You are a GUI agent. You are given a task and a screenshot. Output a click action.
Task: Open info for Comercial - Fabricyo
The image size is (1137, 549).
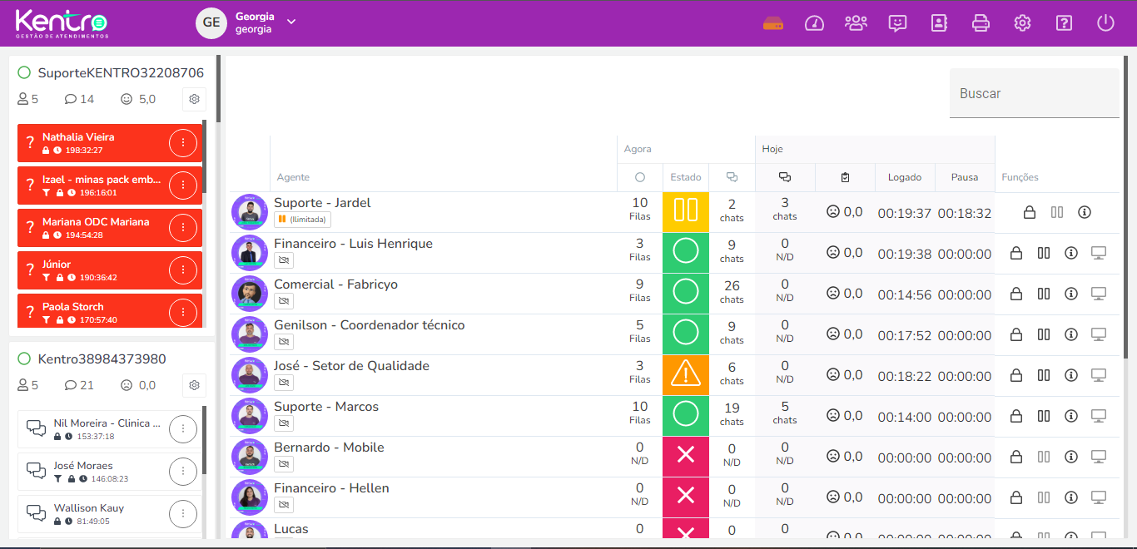point(1071,294)
